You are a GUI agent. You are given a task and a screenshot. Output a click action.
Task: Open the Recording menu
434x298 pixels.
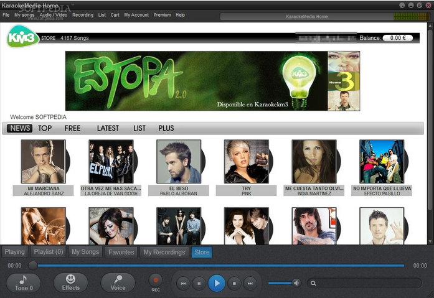83,15
